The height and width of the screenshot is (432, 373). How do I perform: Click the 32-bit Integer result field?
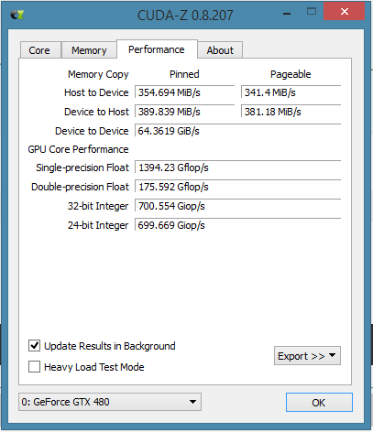(x=237, y=206)
